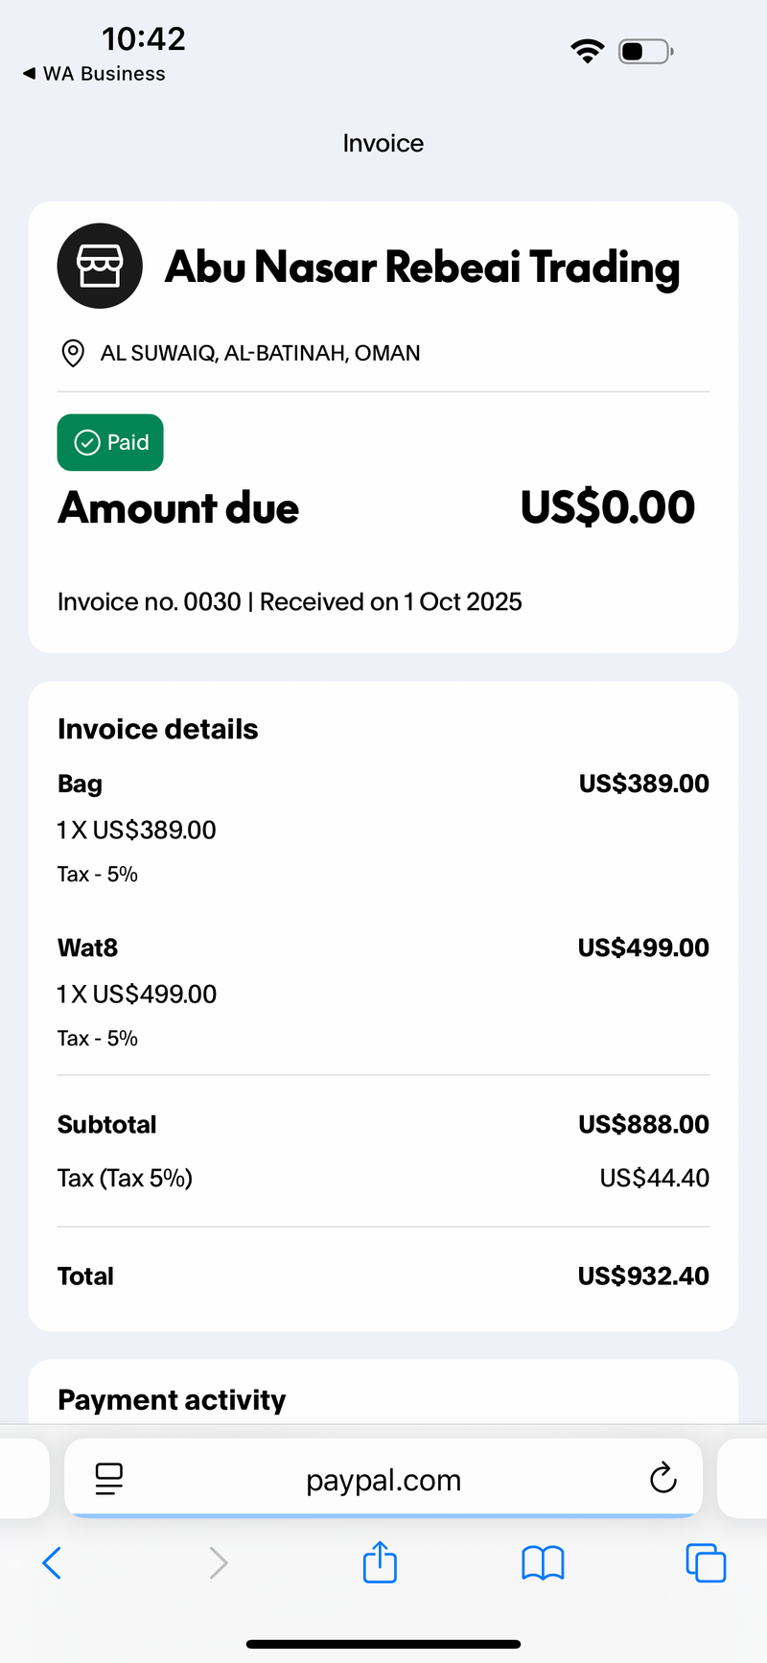Select the Wat8 line item
This screenshot has height=1663, width=767.
pos(383,993)
